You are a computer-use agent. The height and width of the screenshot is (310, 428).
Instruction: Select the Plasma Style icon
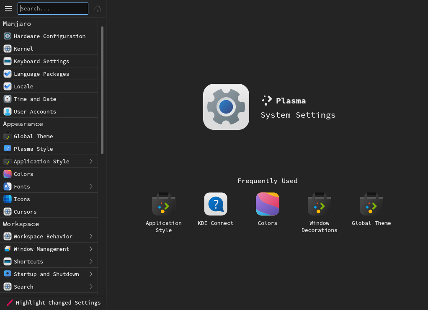[8, 149]
